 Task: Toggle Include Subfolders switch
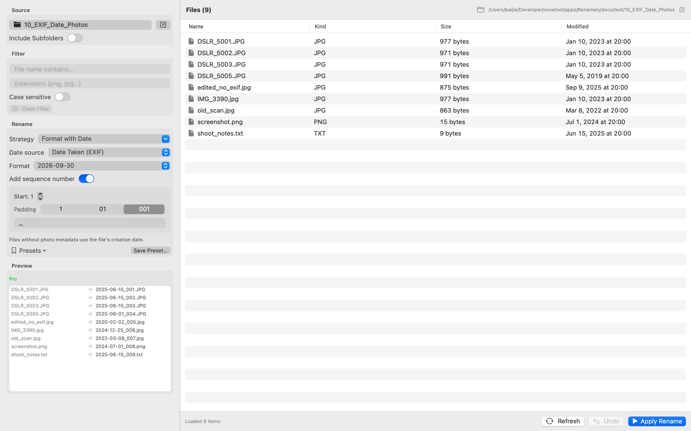point(75,38)
